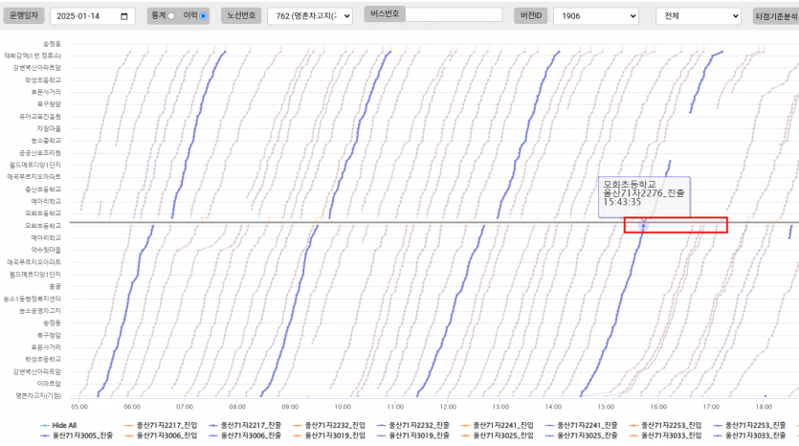This screenshot has width=799, height=446.
Task: Toggle legend entry 울산71자2253_진입
Action: tap(664, 424)
